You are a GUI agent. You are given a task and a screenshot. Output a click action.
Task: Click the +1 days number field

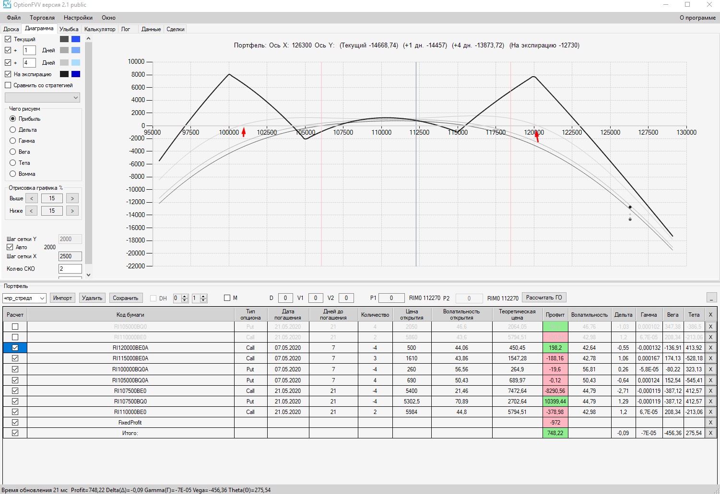click(x=29, y=50)
